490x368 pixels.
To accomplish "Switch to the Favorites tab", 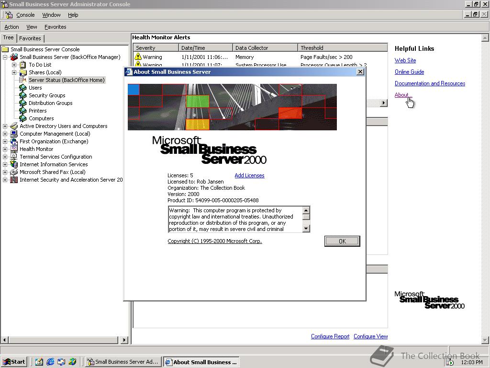I will tap(30, 38).
